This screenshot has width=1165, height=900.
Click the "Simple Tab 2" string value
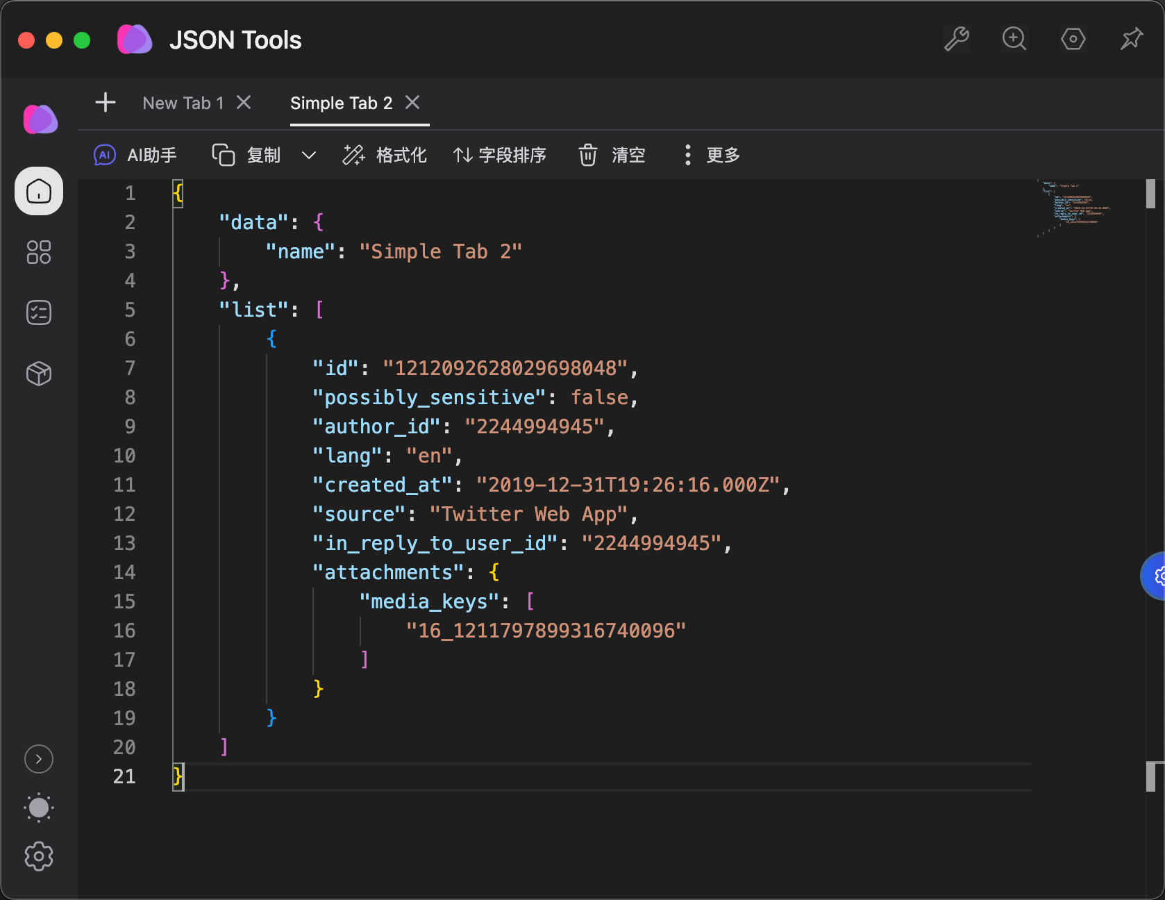(x=440, y=251)
